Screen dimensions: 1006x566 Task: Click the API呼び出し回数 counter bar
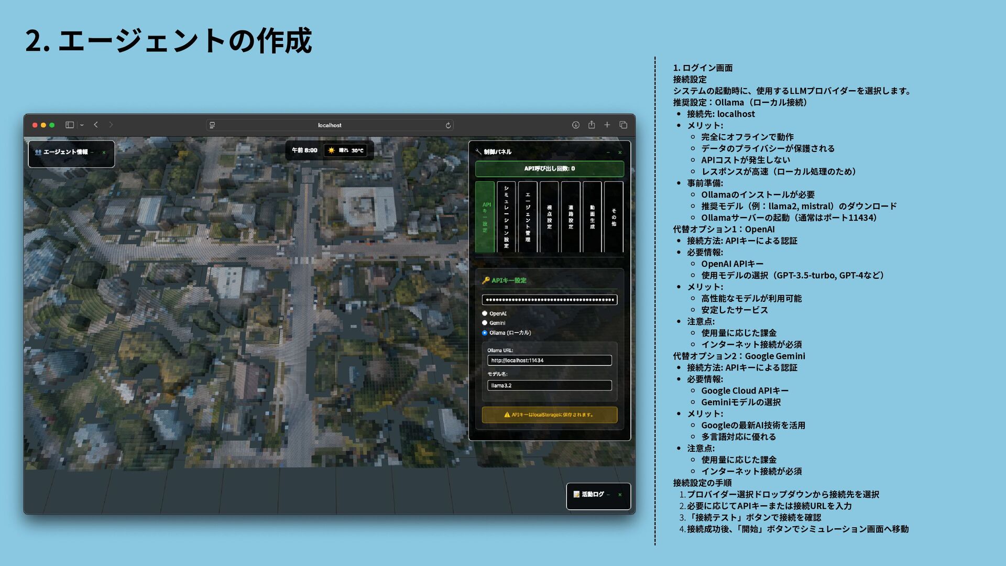click(549, 169)
